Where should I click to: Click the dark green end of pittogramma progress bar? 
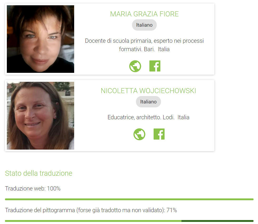click(x=217, y=221)
